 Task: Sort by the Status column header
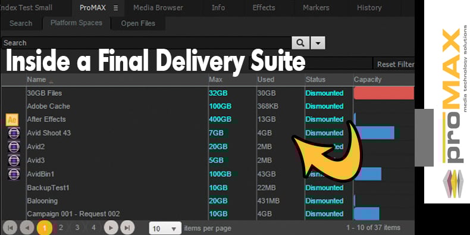point(315,80)
